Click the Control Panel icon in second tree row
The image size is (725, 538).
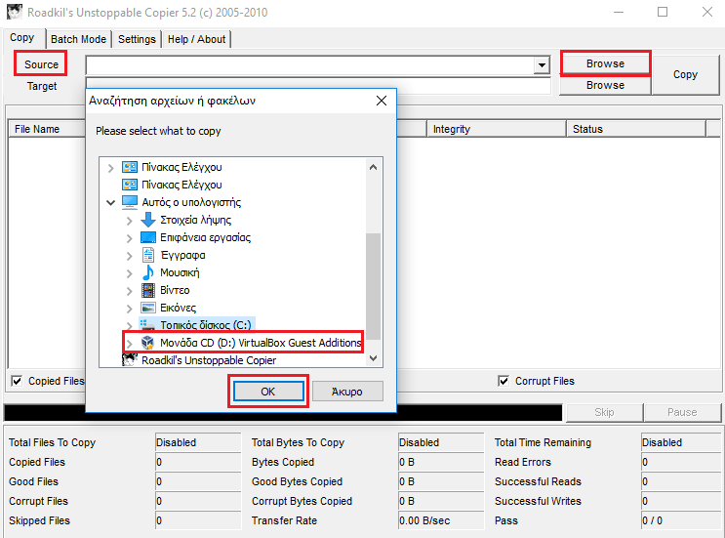point(130,185)
